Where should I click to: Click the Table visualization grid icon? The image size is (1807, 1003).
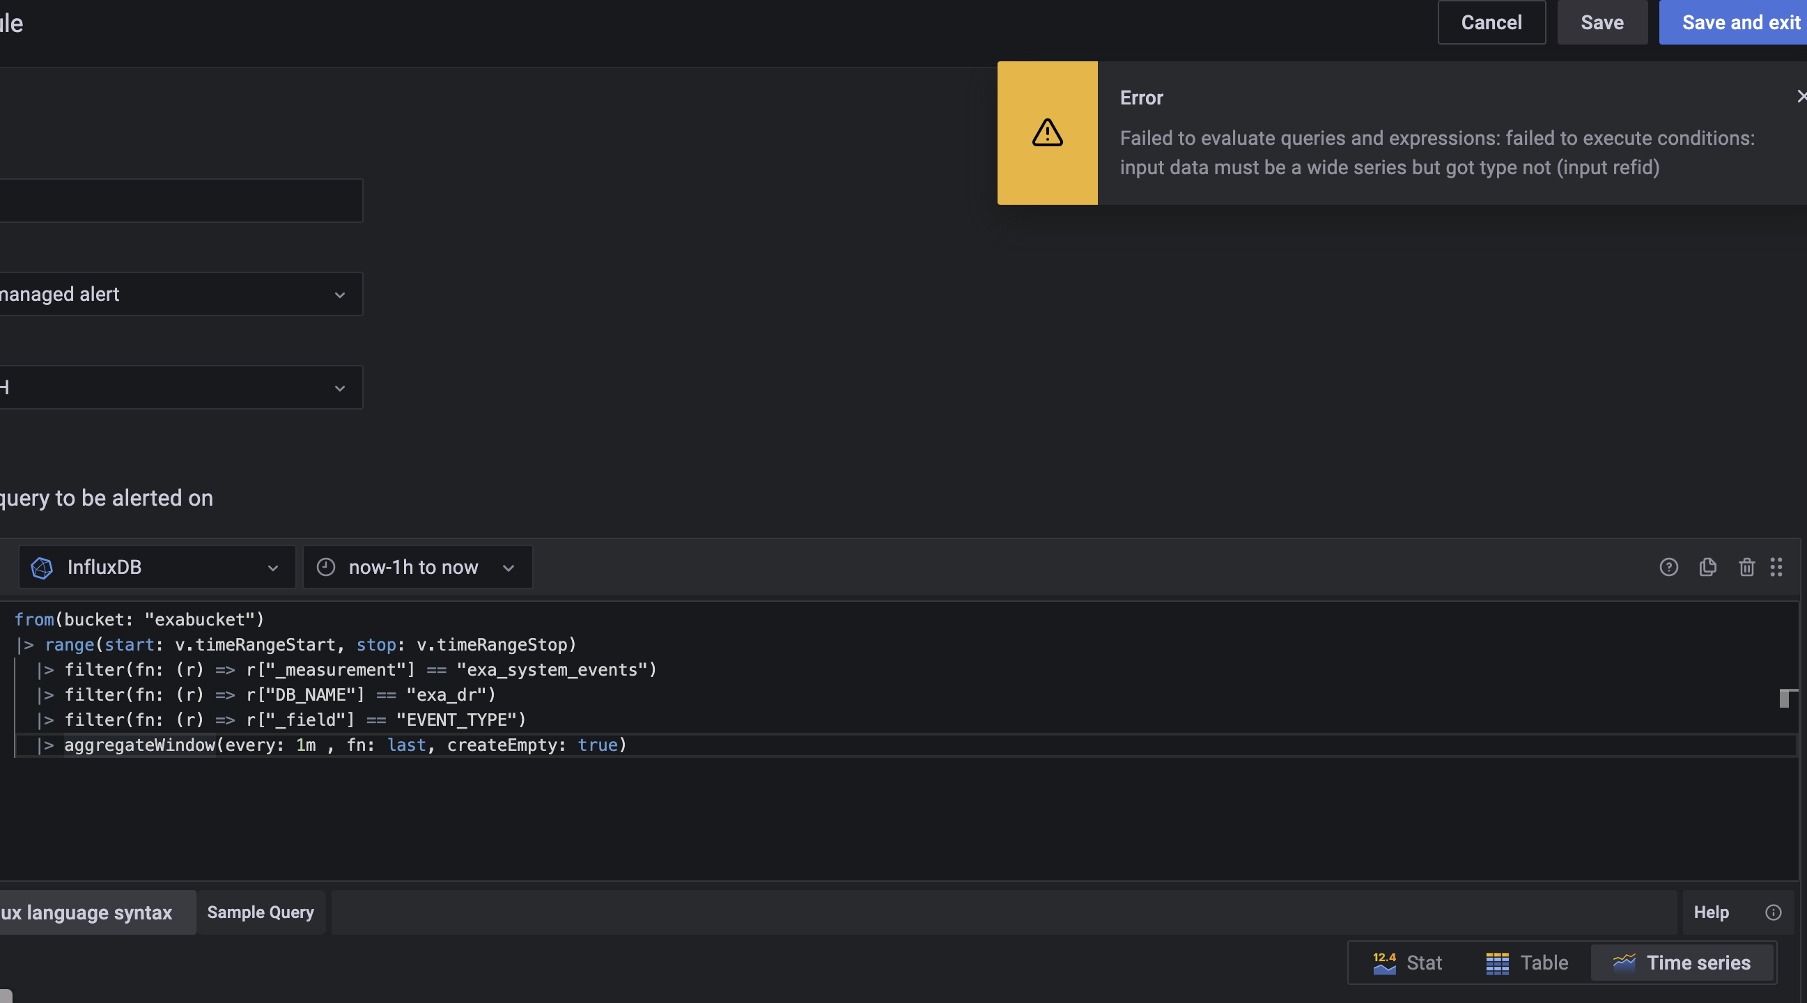click(1496, 963)
